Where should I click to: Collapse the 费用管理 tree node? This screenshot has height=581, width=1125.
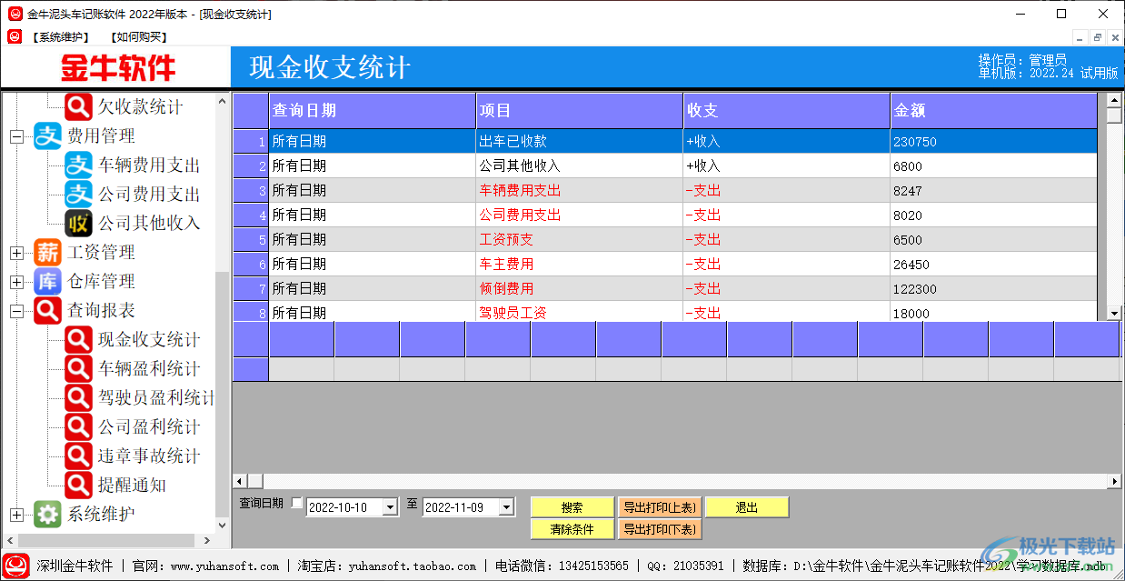click(16, 136)
